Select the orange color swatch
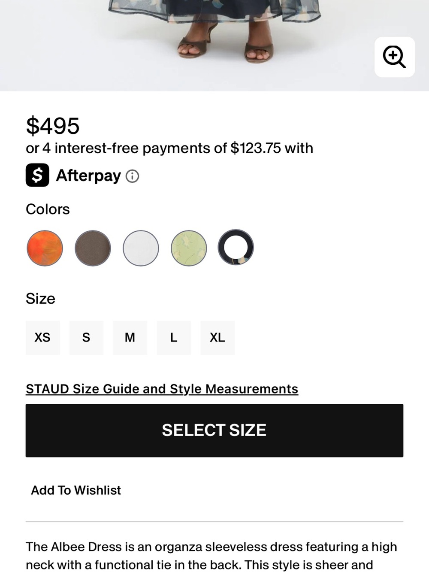 tap(45, 248)
